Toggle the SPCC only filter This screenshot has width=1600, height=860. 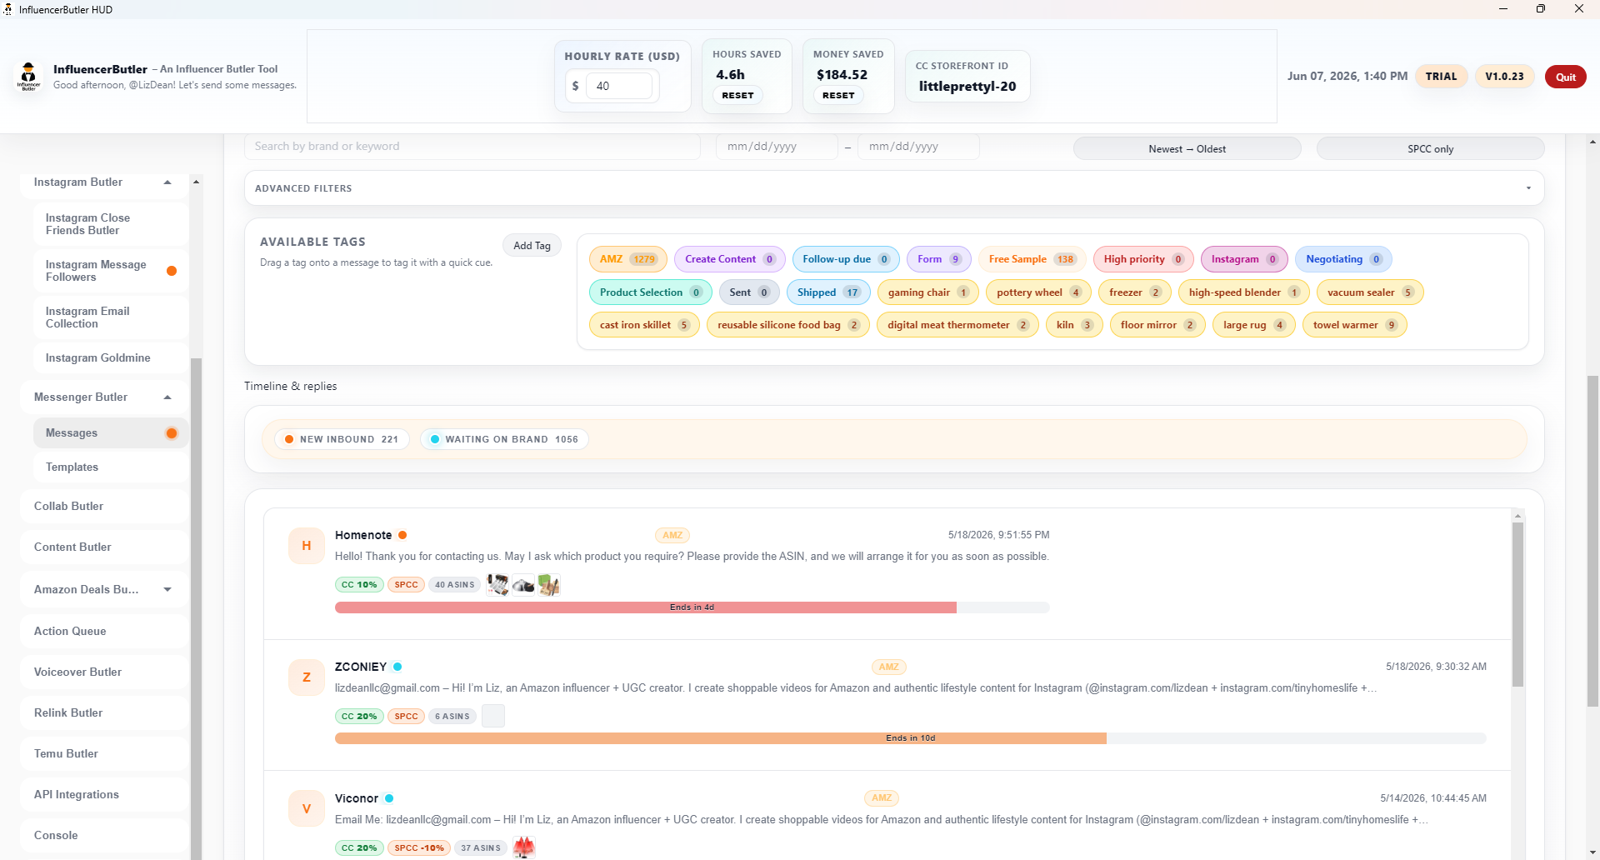tap(1430, 149)
